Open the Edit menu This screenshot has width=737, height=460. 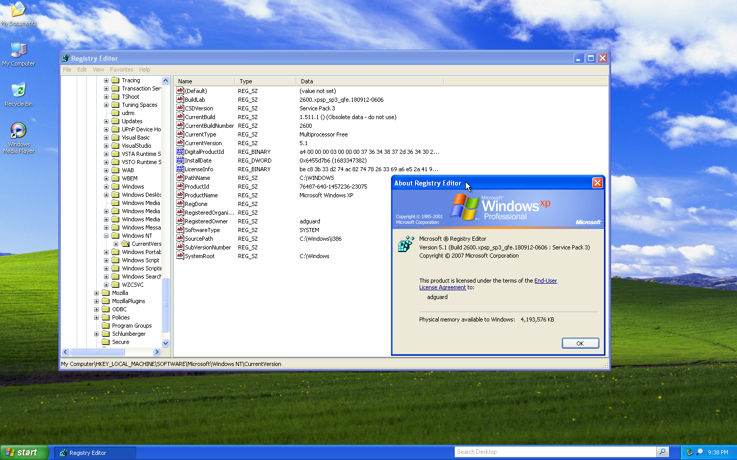tap(82, 70)
